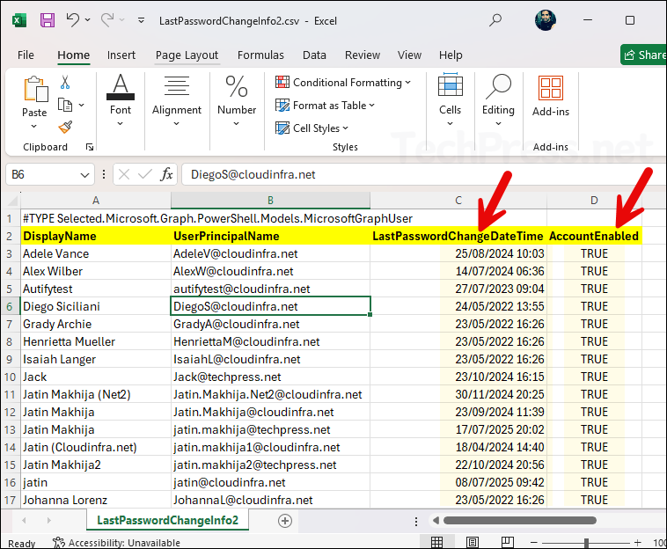This screenshot has width=667, height=549.
Task: Click the Enter checkmark formula icon
Action: [x=144, y=174]
